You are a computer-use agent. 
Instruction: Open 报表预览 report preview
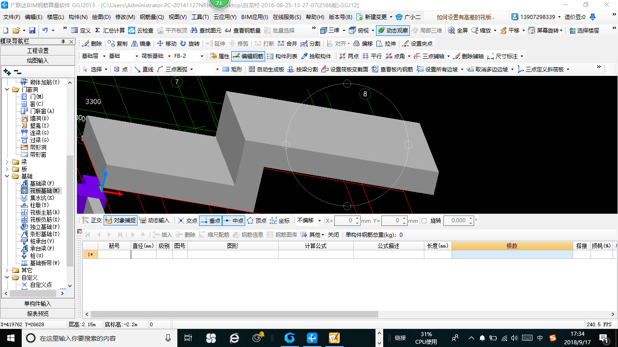pos(38,313)
